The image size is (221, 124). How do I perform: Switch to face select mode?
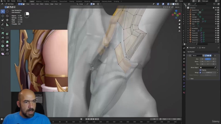pyautogui.click(x=24, y=4)
